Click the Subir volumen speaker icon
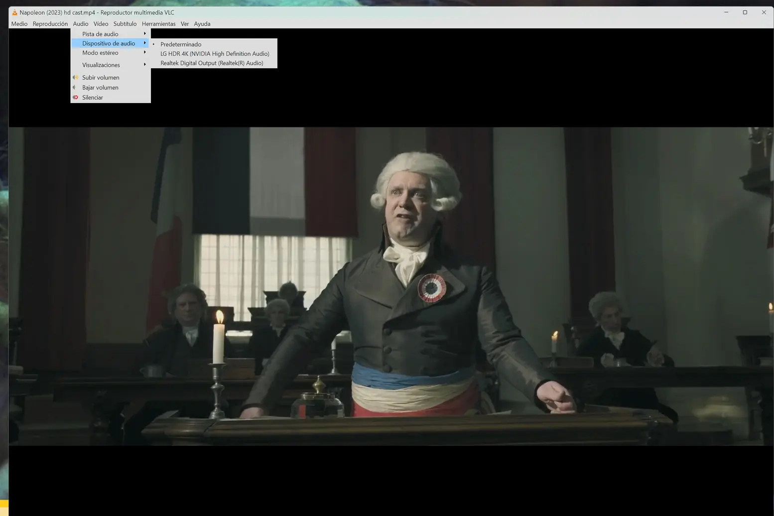The height and width of the screenshot is (516, 774). (x=75, y=77)
